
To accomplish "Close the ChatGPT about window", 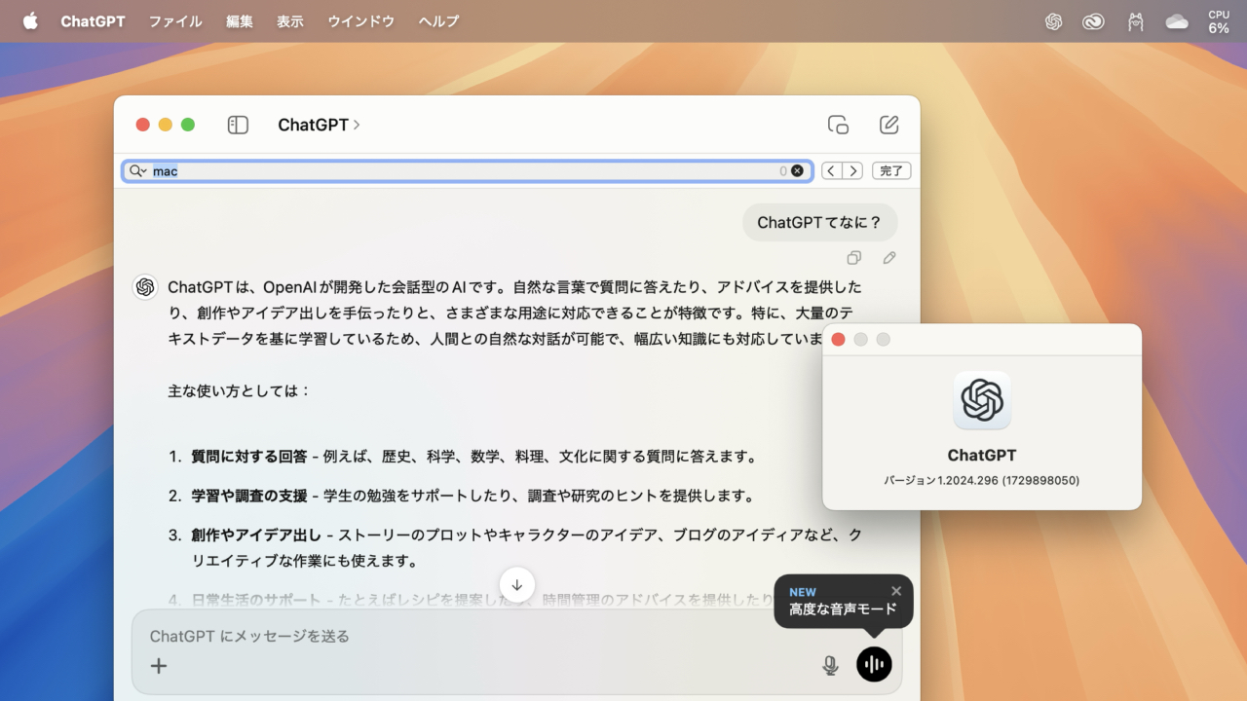I will [x=838, y=339].
